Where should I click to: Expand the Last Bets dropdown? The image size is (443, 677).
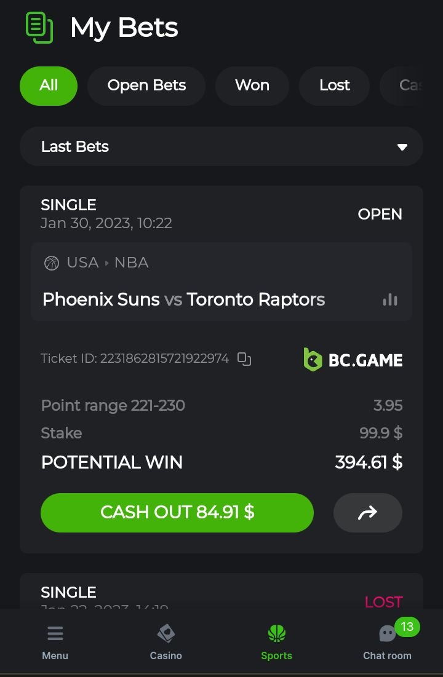point(221,146)
